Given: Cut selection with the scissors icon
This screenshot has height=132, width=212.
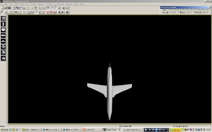Looking at the screenshot, I should coord(14,8).
